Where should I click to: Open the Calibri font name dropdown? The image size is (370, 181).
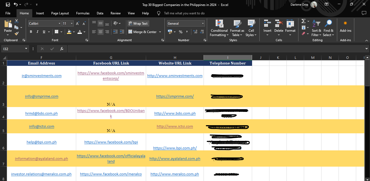click(x=60, y=24)
